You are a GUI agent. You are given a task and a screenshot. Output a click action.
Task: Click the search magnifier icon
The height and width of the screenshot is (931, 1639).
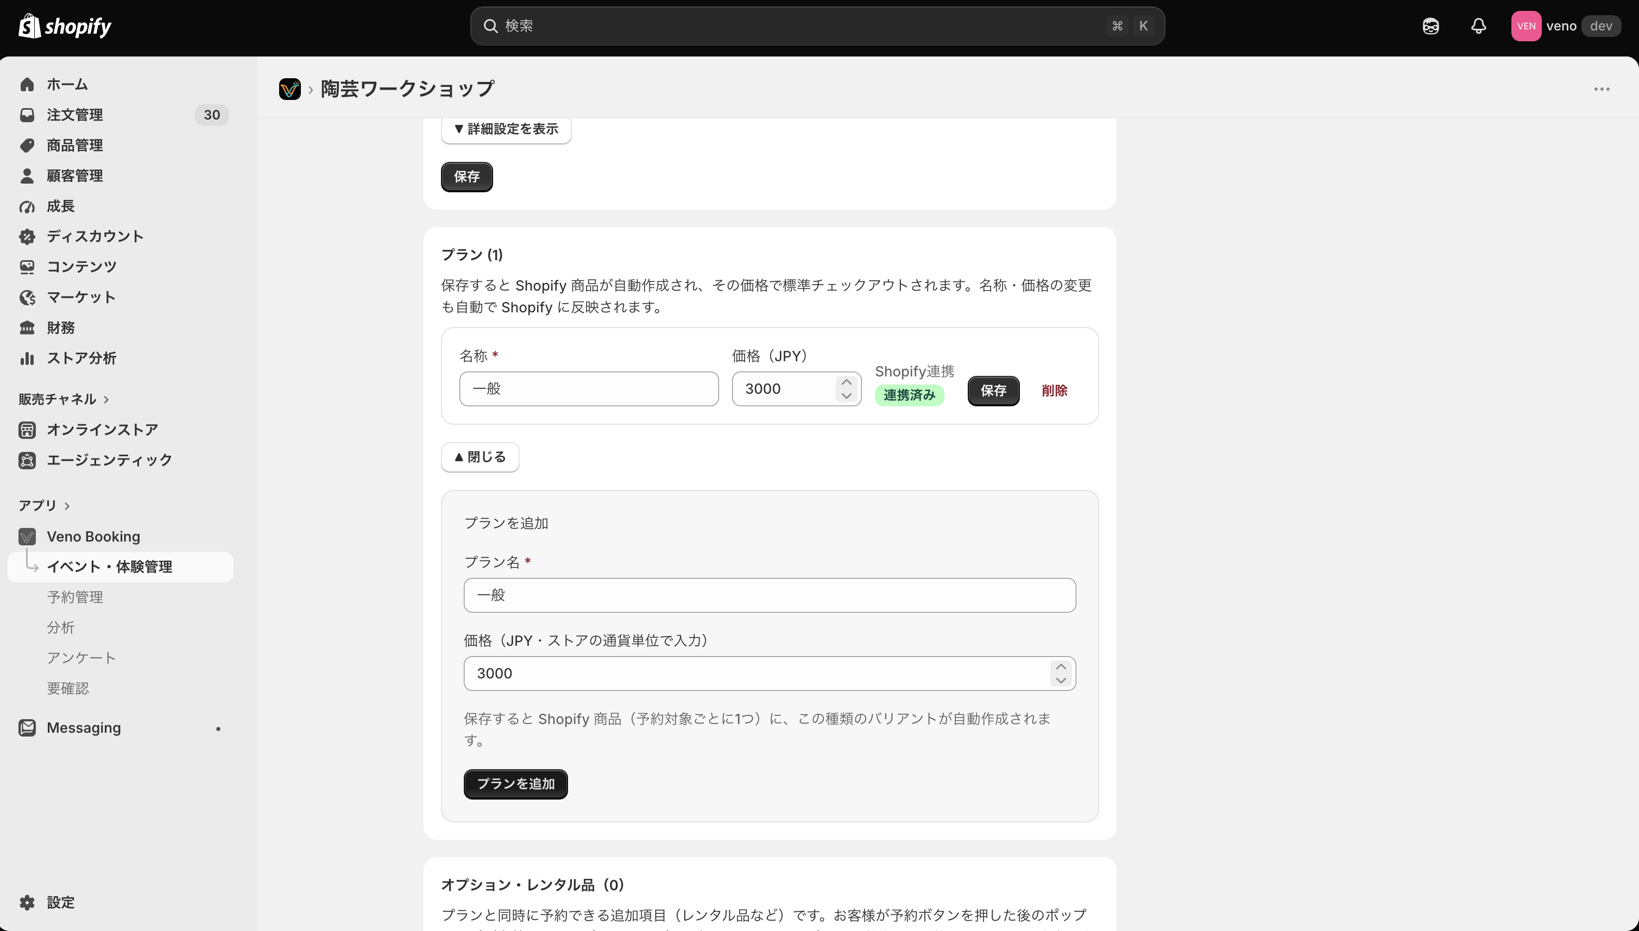pyautogui.click(x=490, y=26)
